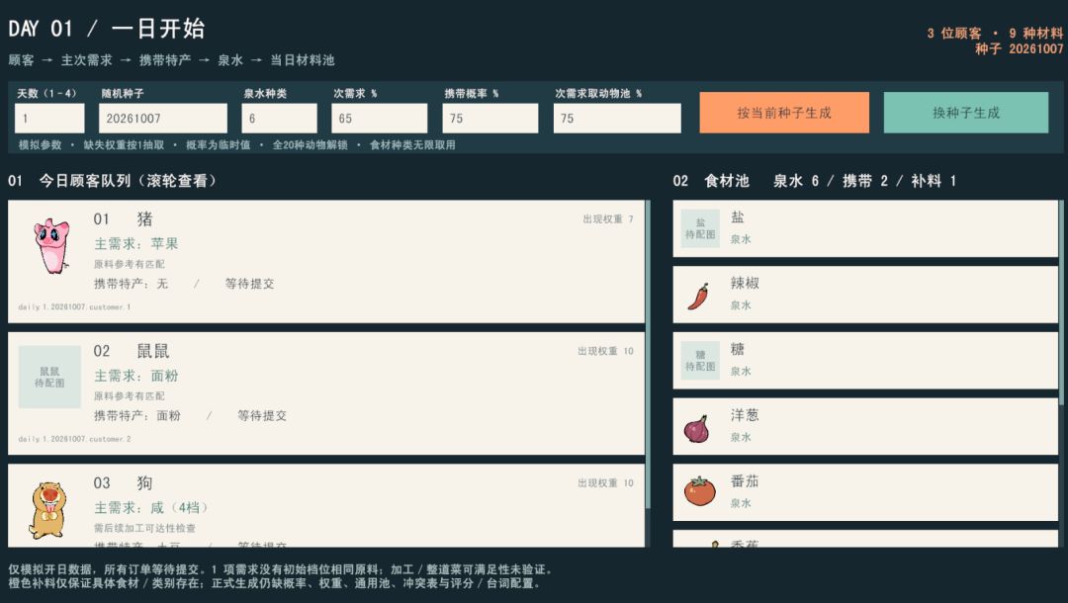The image size is (1068, 603).
Task: Edit the 次需求 % field
Action: [380, 119]
